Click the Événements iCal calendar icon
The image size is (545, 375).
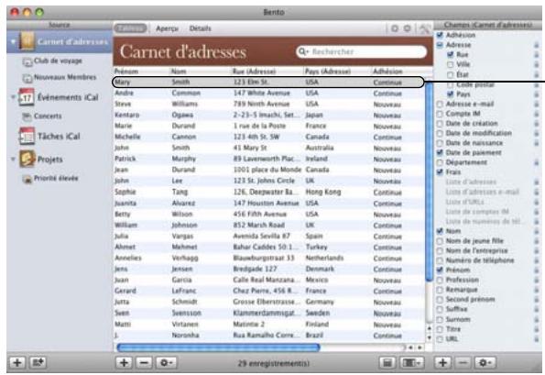coord(27,97)
